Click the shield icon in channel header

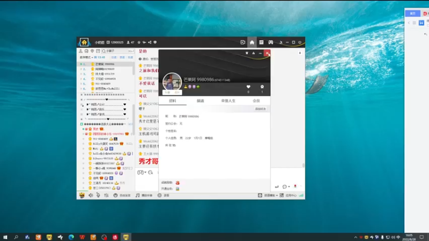[155, 42]
